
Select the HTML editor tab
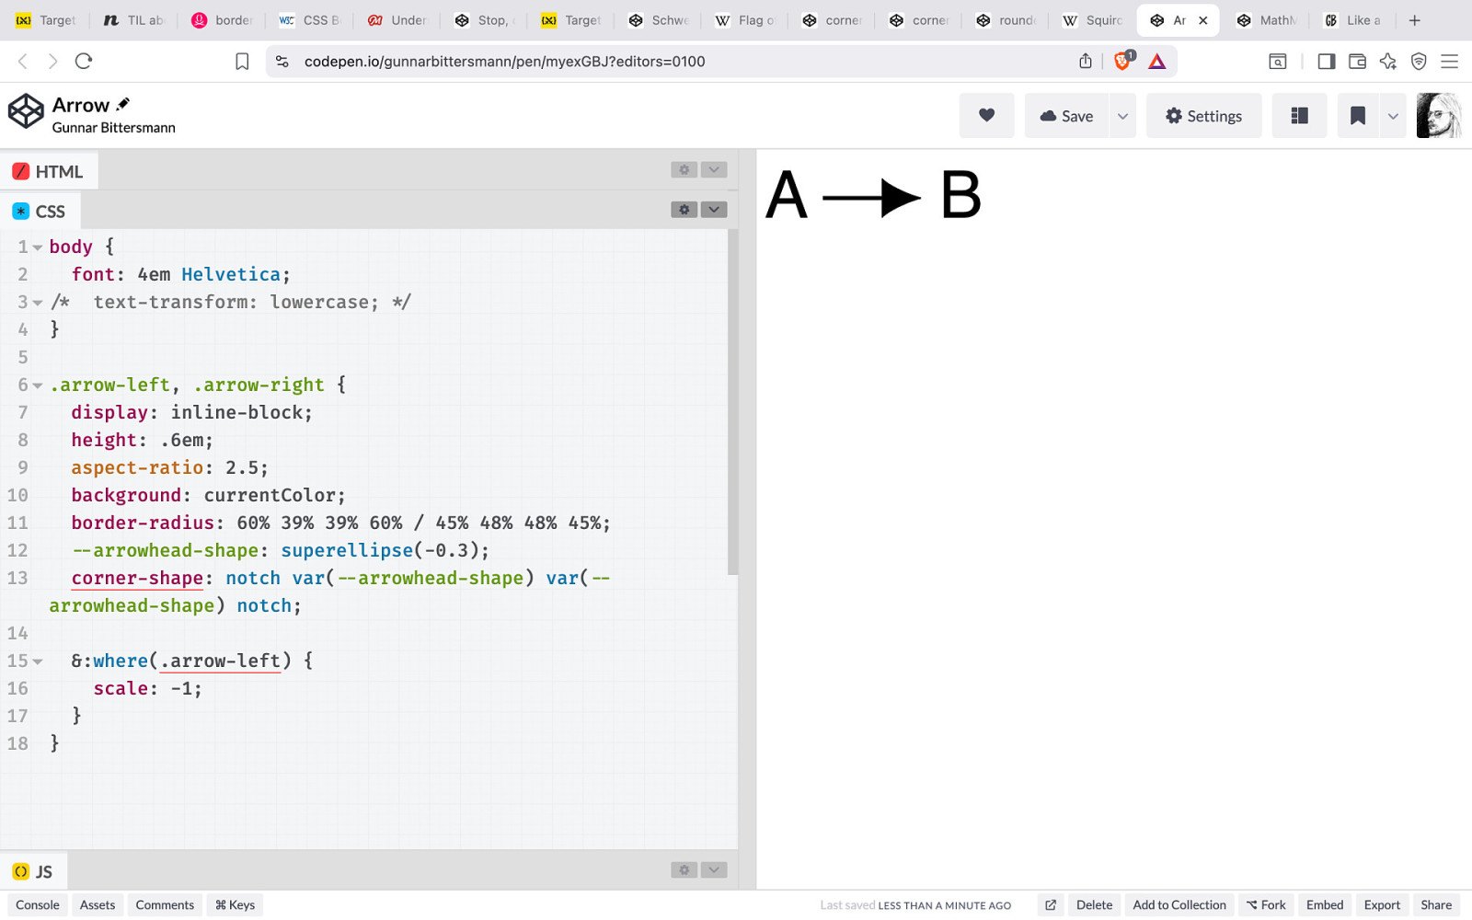click(49, 171)
